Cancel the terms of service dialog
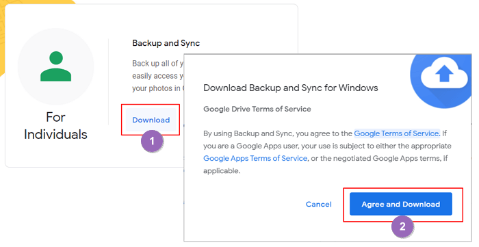The image size is (479, 247). click(319, 204)
